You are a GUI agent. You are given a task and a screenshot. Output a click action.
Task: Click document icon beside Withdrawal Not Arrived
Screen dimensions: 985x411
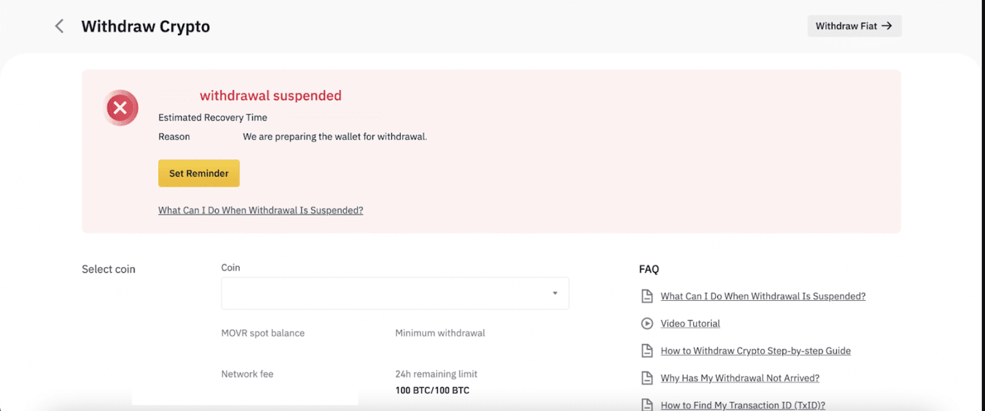tap(647, 378)
